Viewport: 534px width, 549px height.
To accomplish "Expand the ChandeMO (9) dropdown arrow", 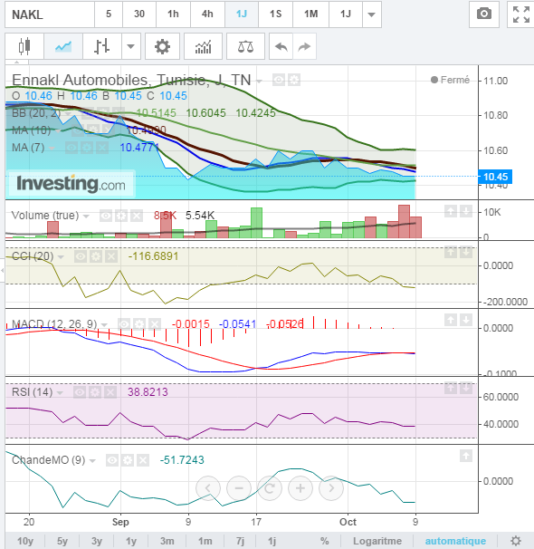I will (x=92, y=461).
